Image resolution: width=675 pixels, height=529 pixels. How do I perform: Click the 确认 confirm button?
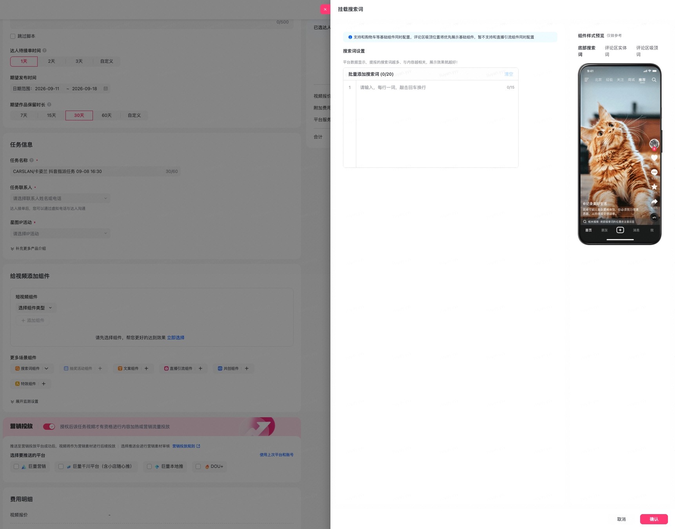pos(654,519)
